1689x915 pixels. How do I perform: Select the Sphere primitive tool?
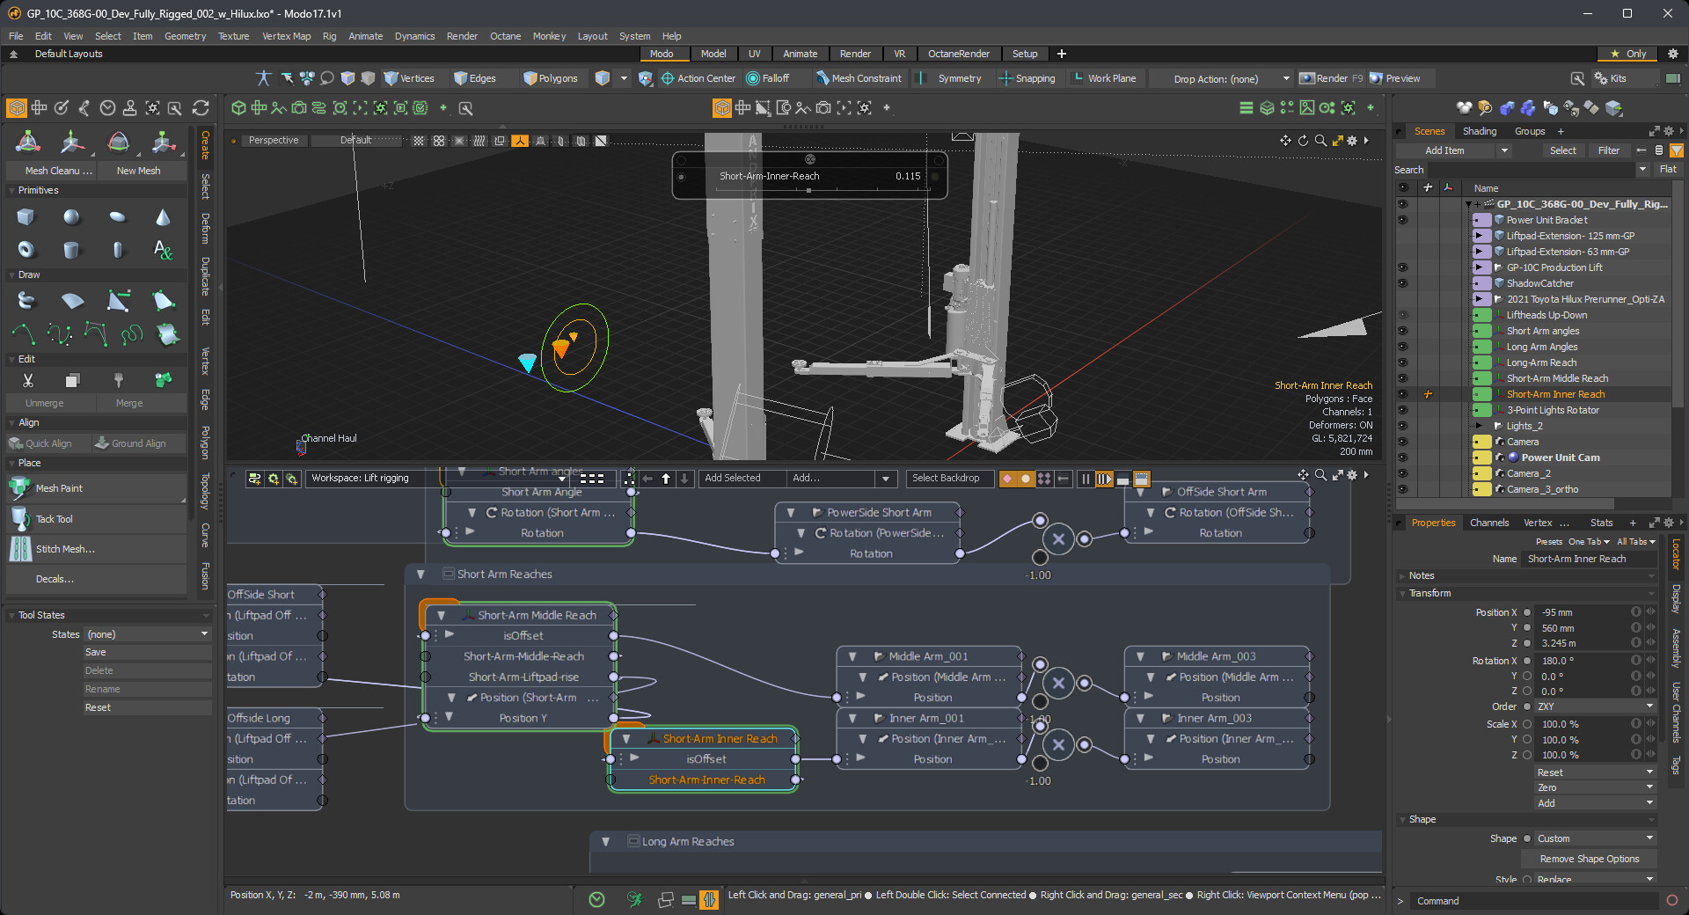click(x=71, y=217)
